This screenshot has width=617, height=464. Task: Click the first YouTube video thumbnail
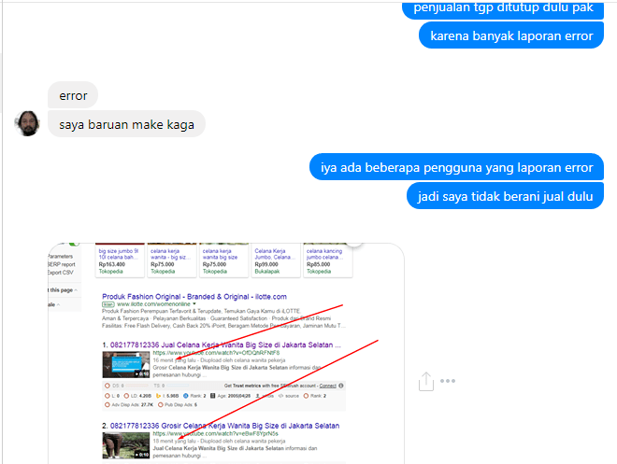[x=126, y=364]
